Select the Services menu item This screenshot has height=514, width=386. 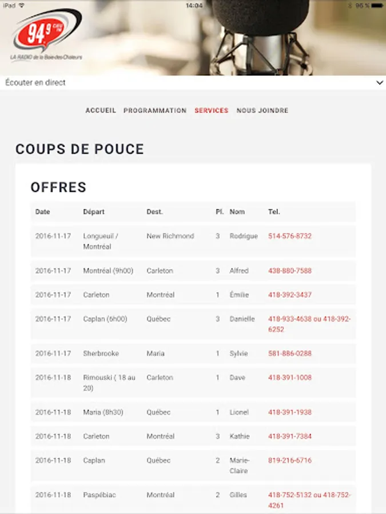(212, 111)
